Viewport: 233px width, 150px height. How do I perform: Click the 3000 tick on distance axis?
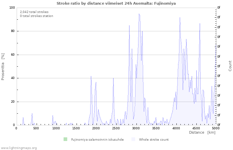tap(136, 128)
